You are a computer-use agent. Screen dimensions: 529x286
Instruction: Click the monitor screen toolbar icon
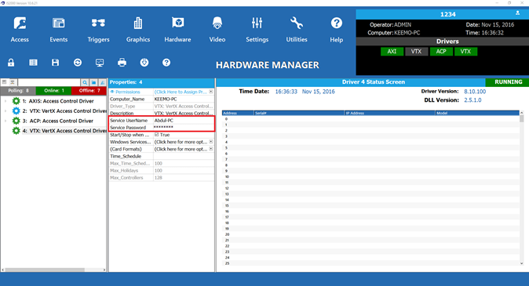[100, 63]
